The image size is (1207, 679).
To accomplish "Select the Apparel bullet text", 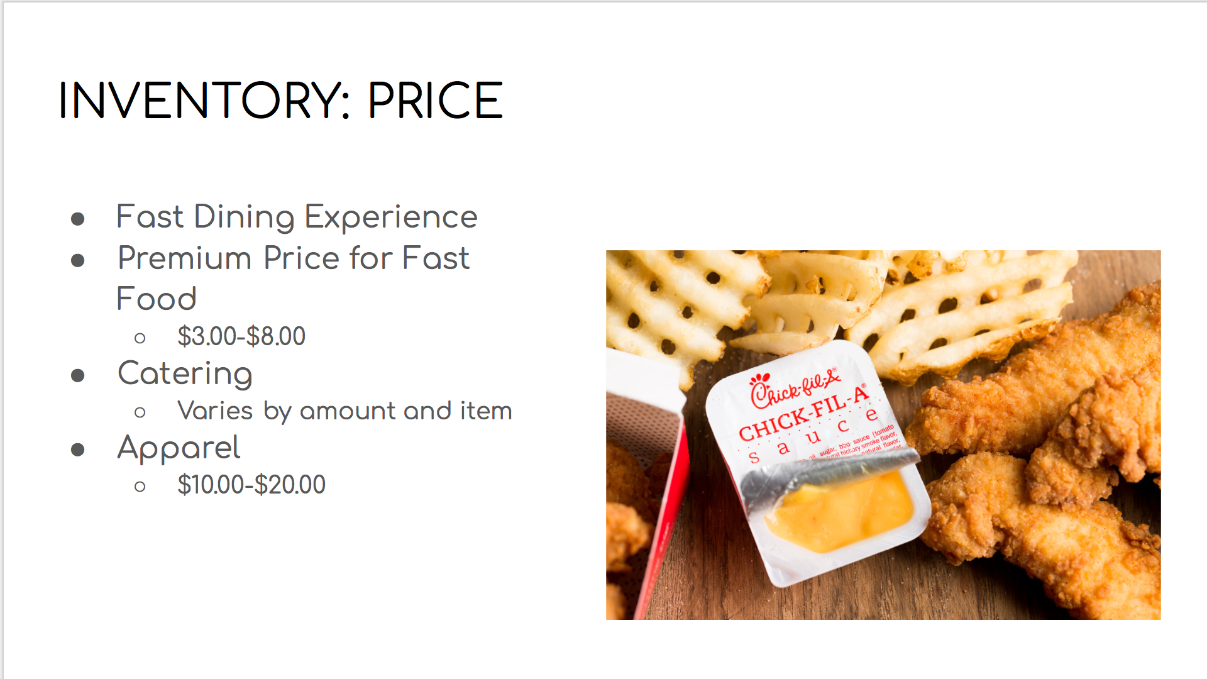I will (x=179, y=448).
